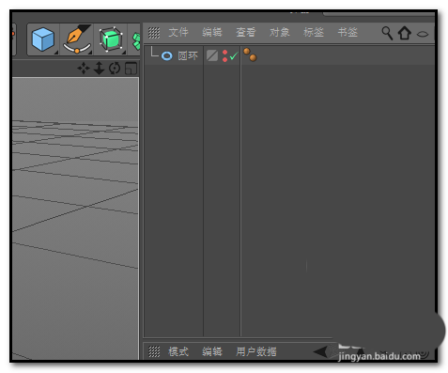The width and height of the screenshot is (448, 373).
Task: Select the Subdivision Surface generator icon
Action: [x=111, y=39]
